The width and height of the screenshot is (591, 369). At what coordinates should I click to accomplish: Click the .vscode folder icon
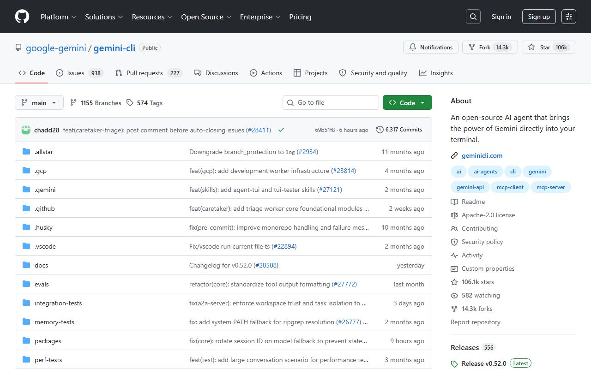click(26, 246)
